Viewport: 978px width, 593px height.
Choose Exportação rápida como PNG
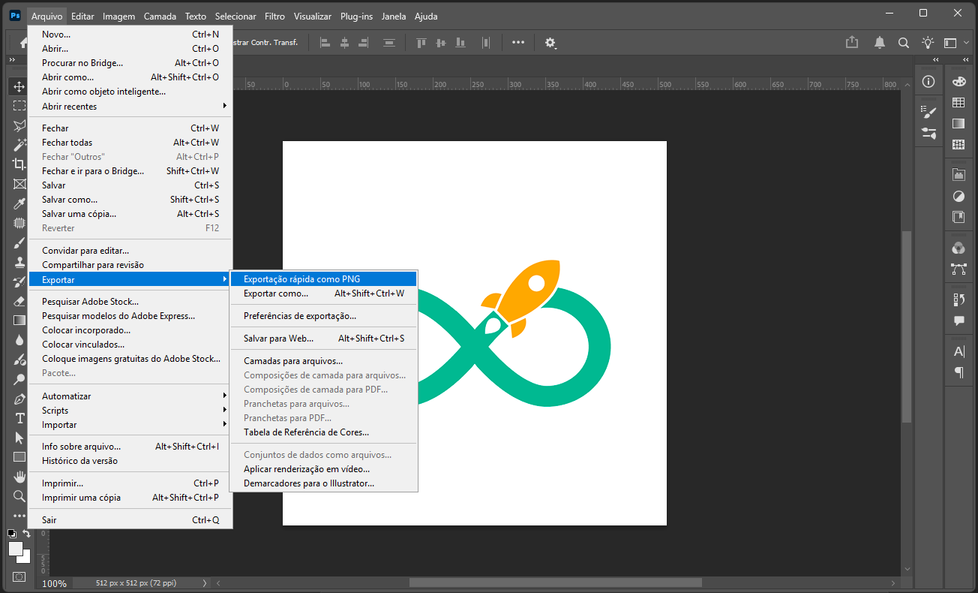[x=301, y=279]
